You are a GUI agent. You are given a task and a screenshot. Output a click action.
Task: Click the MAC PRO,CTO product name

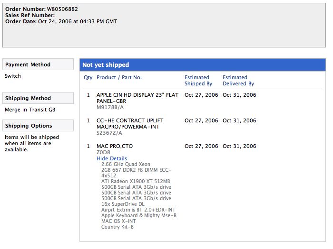pyautogui.click(x=115, y=146)
